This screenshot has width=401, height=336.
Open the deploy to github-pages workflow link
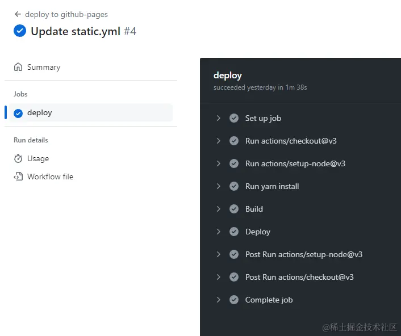(66, 15)
